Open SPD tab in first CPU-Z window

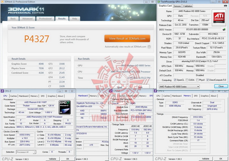(43, 96)
